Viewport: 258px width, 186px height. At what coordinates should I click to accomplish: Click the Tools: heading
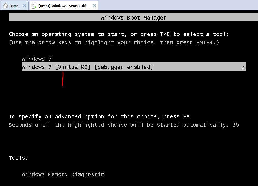click(x=18, y=158)
